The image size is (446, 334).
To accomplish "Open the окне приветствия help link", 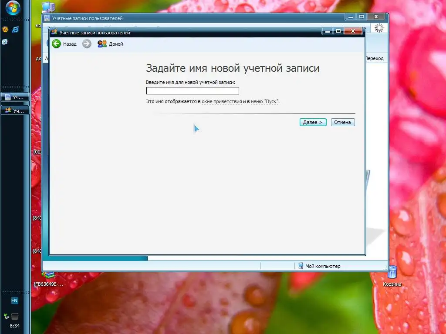I will click(x=222, y=101).
